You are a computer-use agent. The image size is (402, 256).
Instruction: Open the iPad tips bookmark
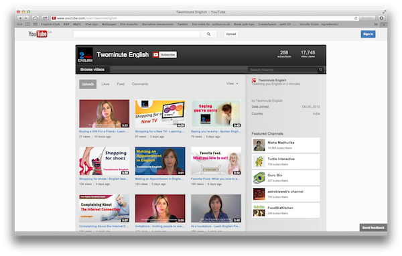pyautogui.click(x=92, y=24)
